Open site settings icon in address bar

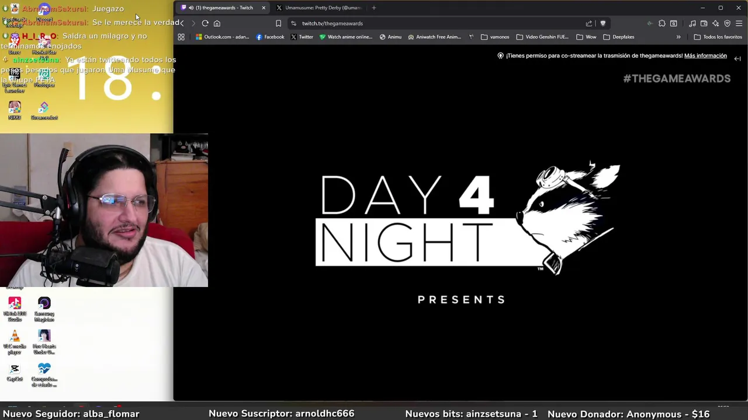[293, 23]
